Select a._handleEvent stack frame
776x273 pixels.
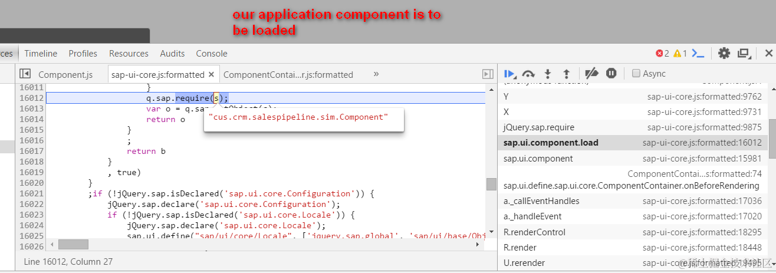click(x=633, y=216)
